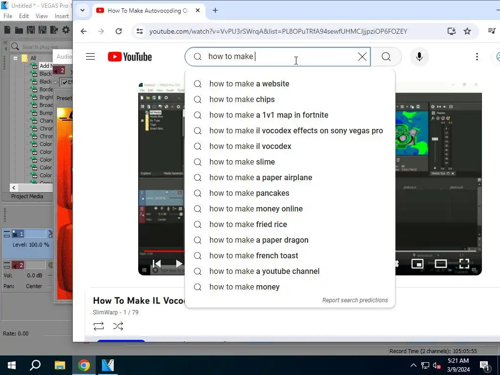The width and height of the screenshot is (500, 375).
Task: Click the Render As export icon in VEGAS
Action: [54, 30]
